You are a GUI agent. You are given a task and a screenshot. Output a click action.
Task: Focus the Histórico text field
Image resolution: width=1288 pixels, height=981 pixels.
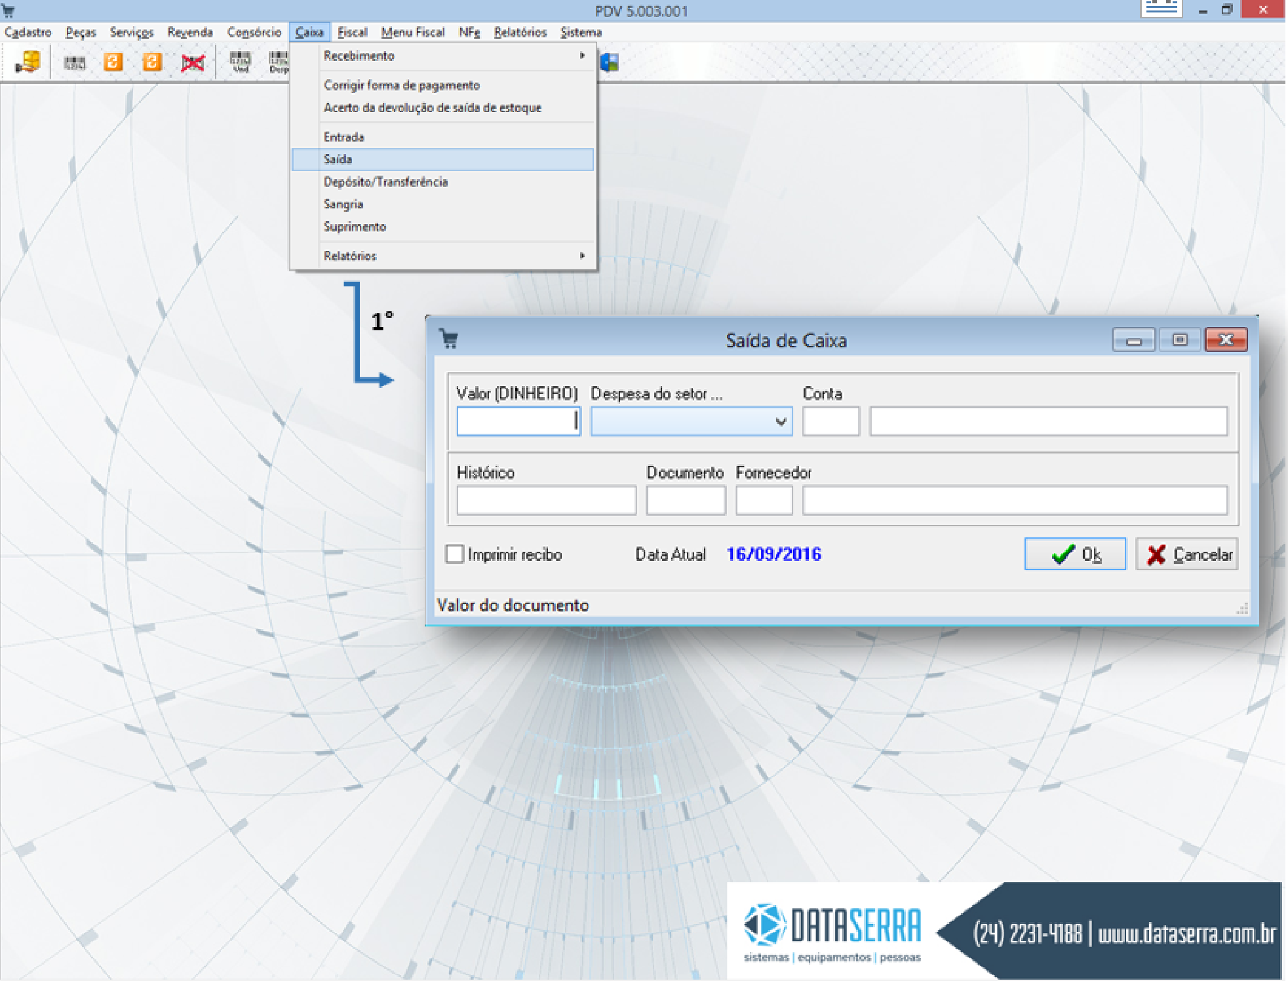pyautogui.click(x=546, y=501)
